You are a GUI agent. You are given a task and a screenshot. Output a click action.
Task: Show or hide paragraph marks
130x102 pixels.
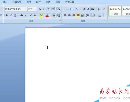(104, 9)
